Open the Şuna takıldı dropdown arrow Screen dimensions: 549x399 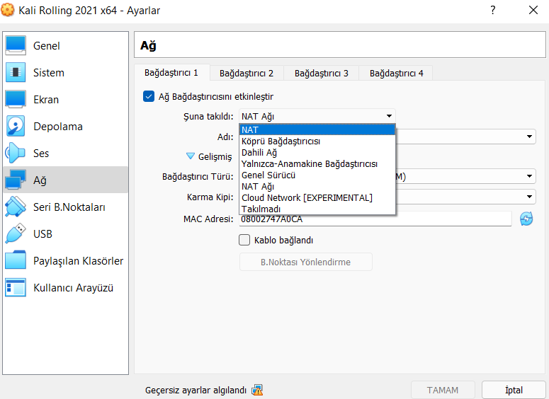point(389,116)
